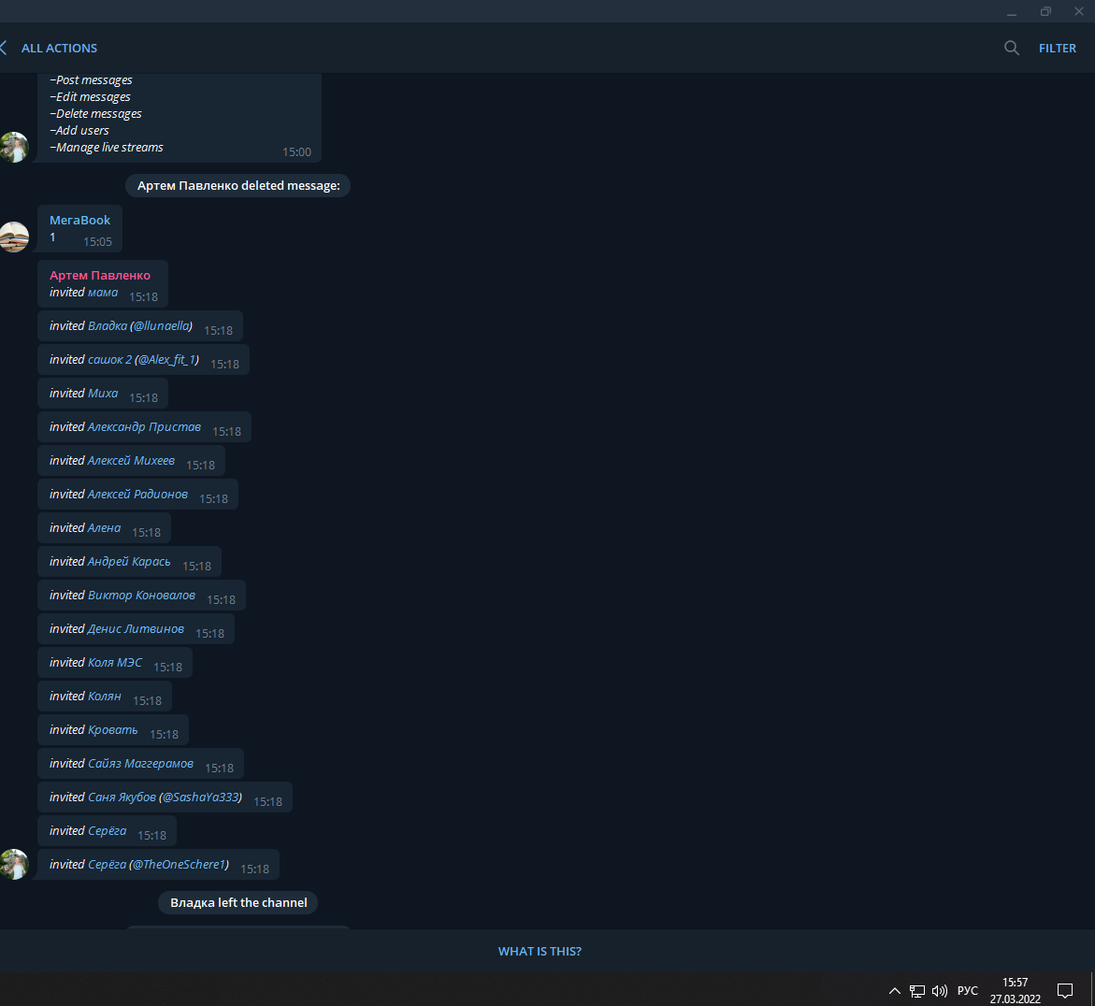
Task: Open the FILTER options
Action: click(1058, 49)
